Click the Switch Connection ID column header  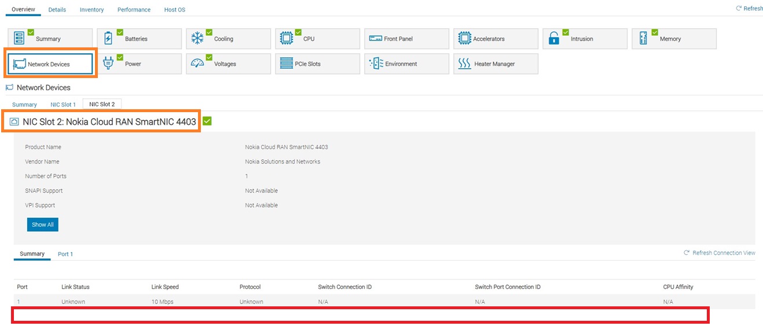pos(345,287)
